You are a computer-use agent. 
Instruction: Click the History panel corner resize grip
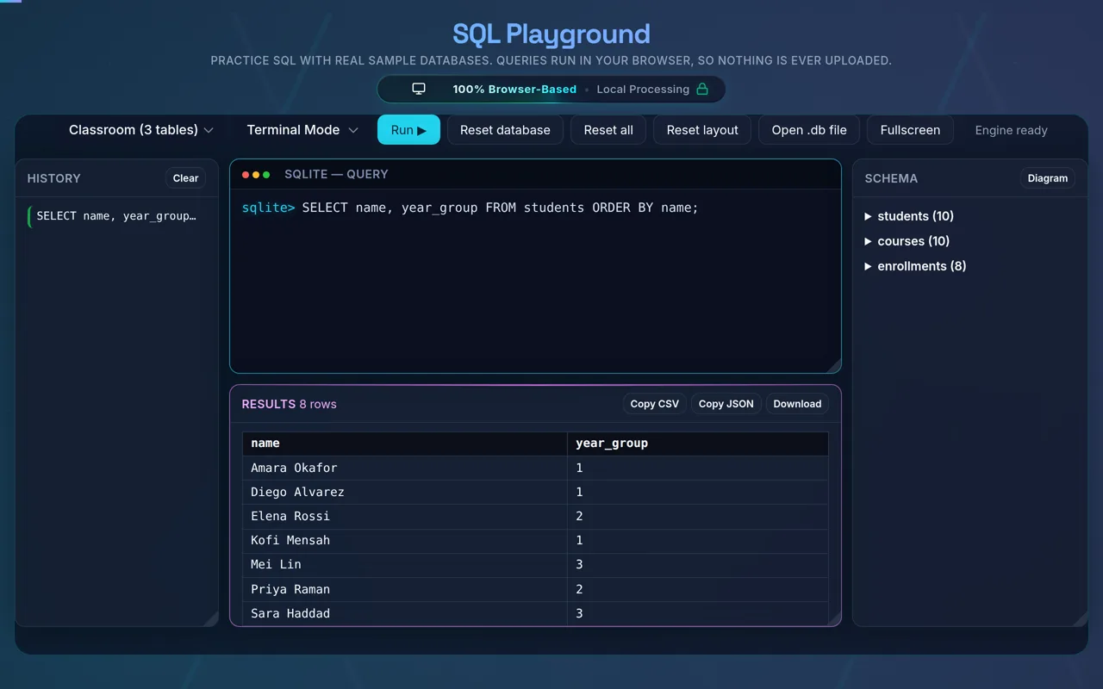pyautogui.click(x=211, y=618)
